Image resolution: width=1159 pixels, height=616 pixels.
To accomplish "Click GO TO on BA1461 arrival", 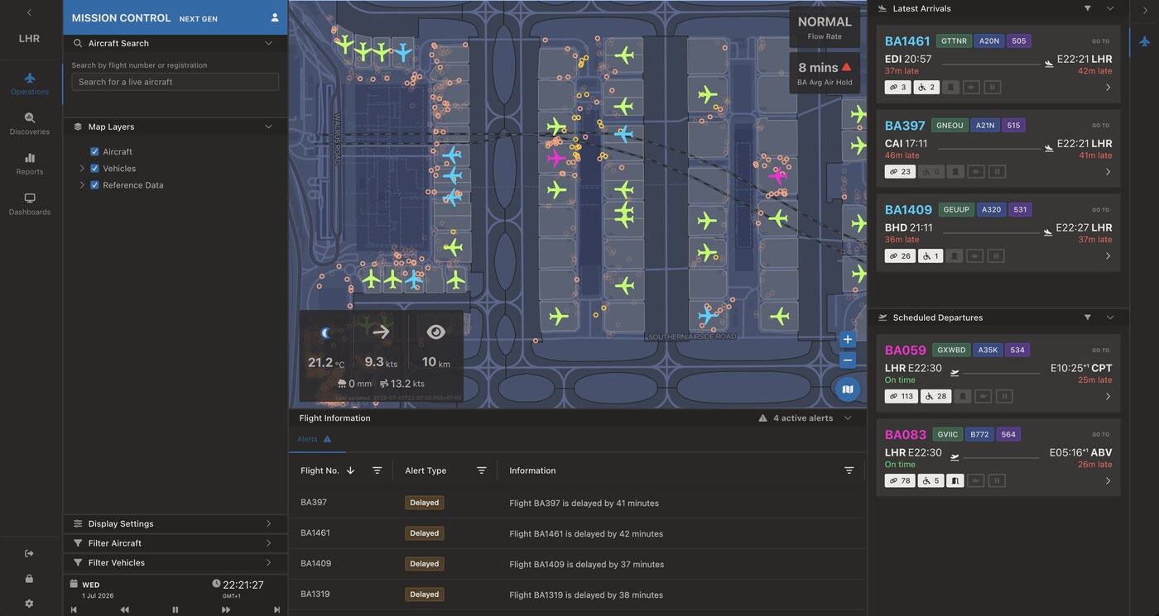I will pyautogui.click(x=1100, y=41).
